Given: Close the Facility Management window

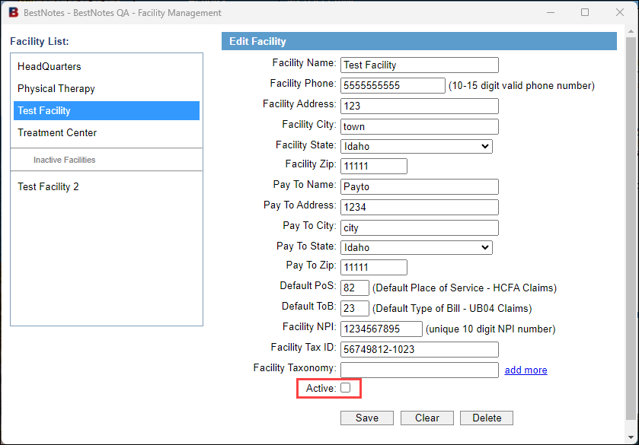Looking at the screenshot, I should [x=620, y=12].
